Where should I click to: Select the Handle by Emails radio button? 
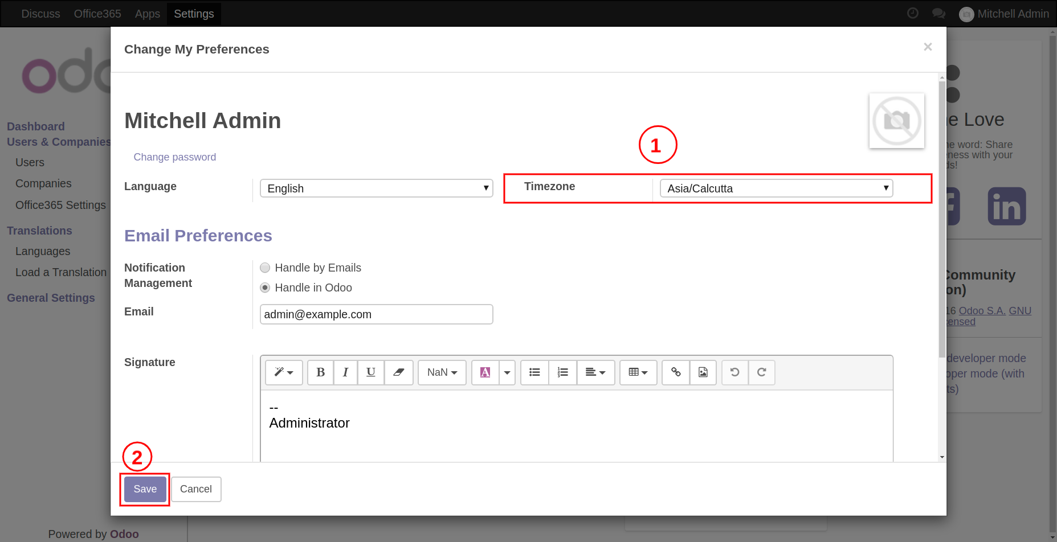[265, 268]
